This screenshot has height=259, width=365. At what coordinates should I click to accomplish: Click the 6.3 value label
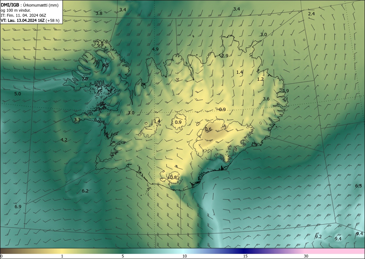click(x=97, y=120)
